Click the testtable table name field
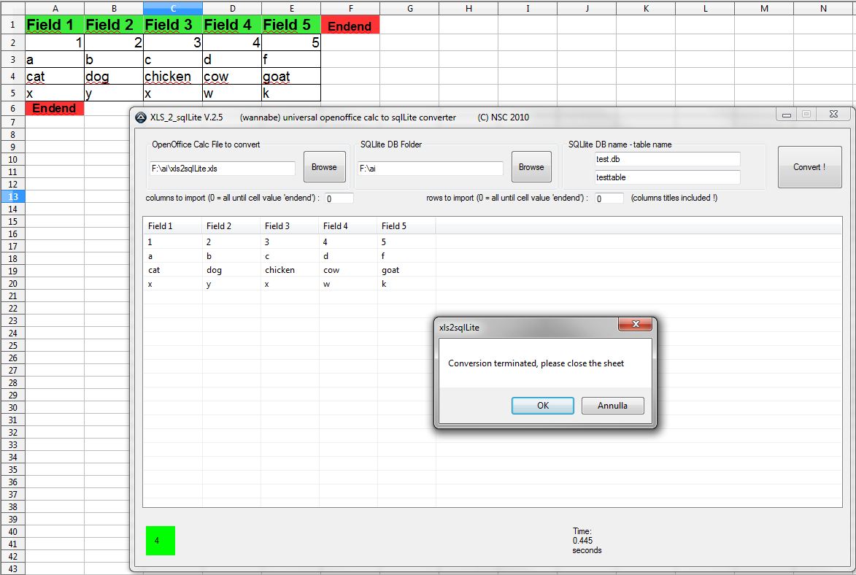The image size is (856, 575). pos(667,177)
